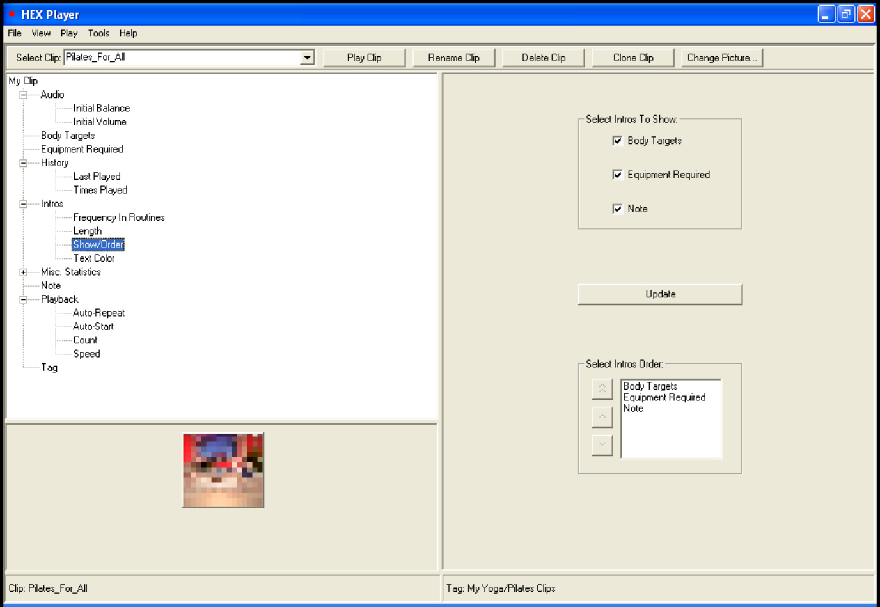Click the move-to-top double arrow button

pos(602,389)
